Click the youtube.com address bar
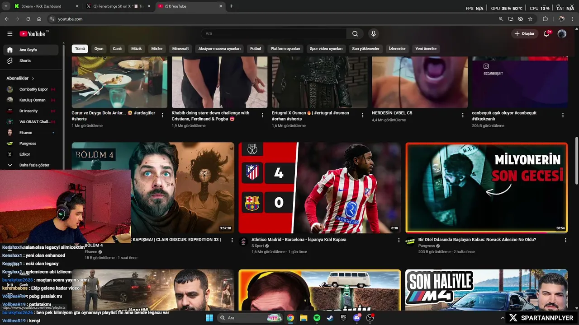 click(x=271, y=19)
